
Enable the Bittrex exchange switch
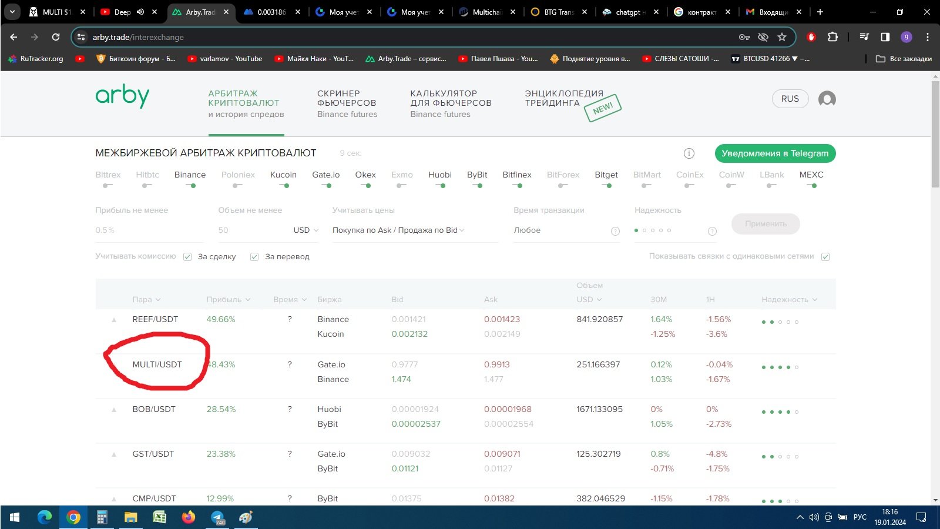[x=108, y=186]
